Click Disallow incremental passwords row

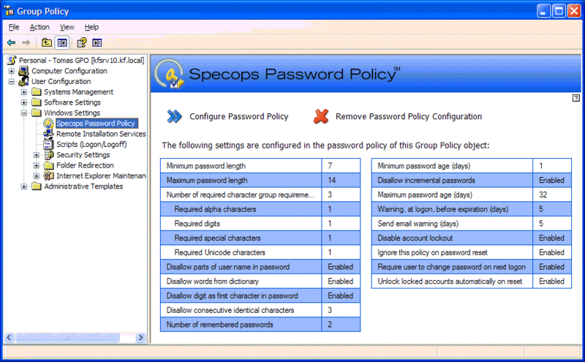pyautogui.click(x=471, y=180)
